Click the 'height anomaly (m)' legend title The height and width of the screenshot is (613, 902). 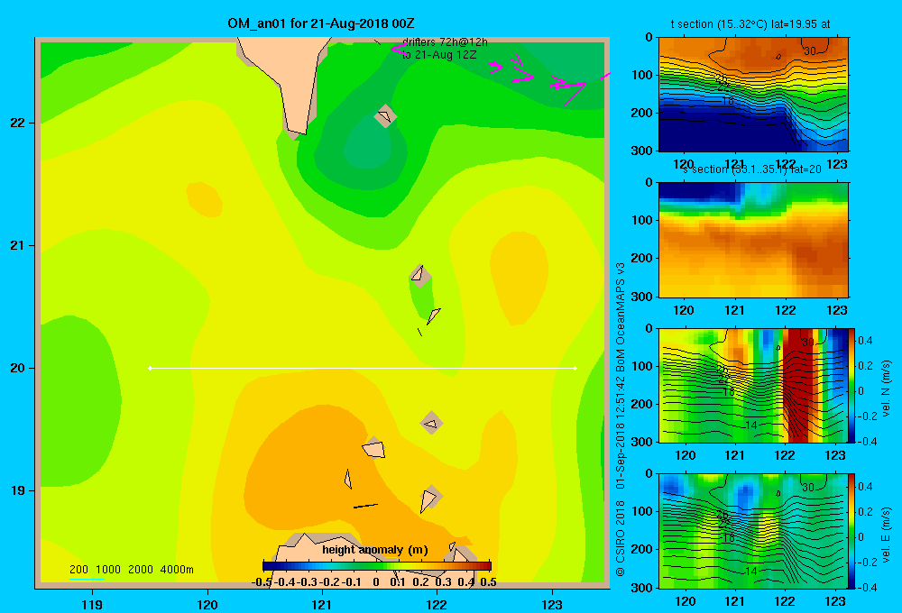[375, 550]
